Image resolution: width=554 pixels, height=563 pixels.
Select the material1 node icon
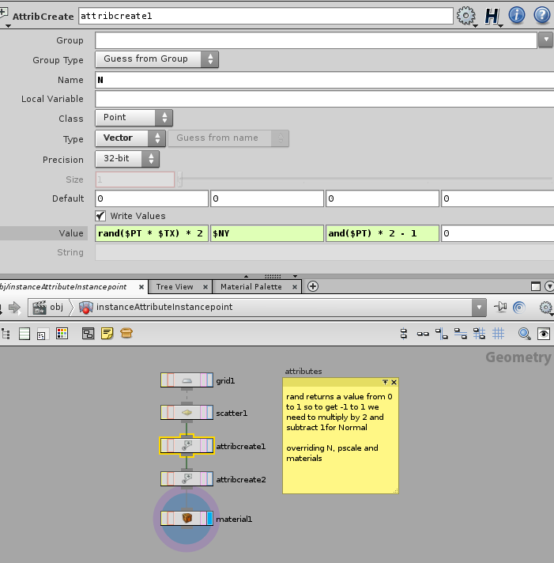[187, 519]
